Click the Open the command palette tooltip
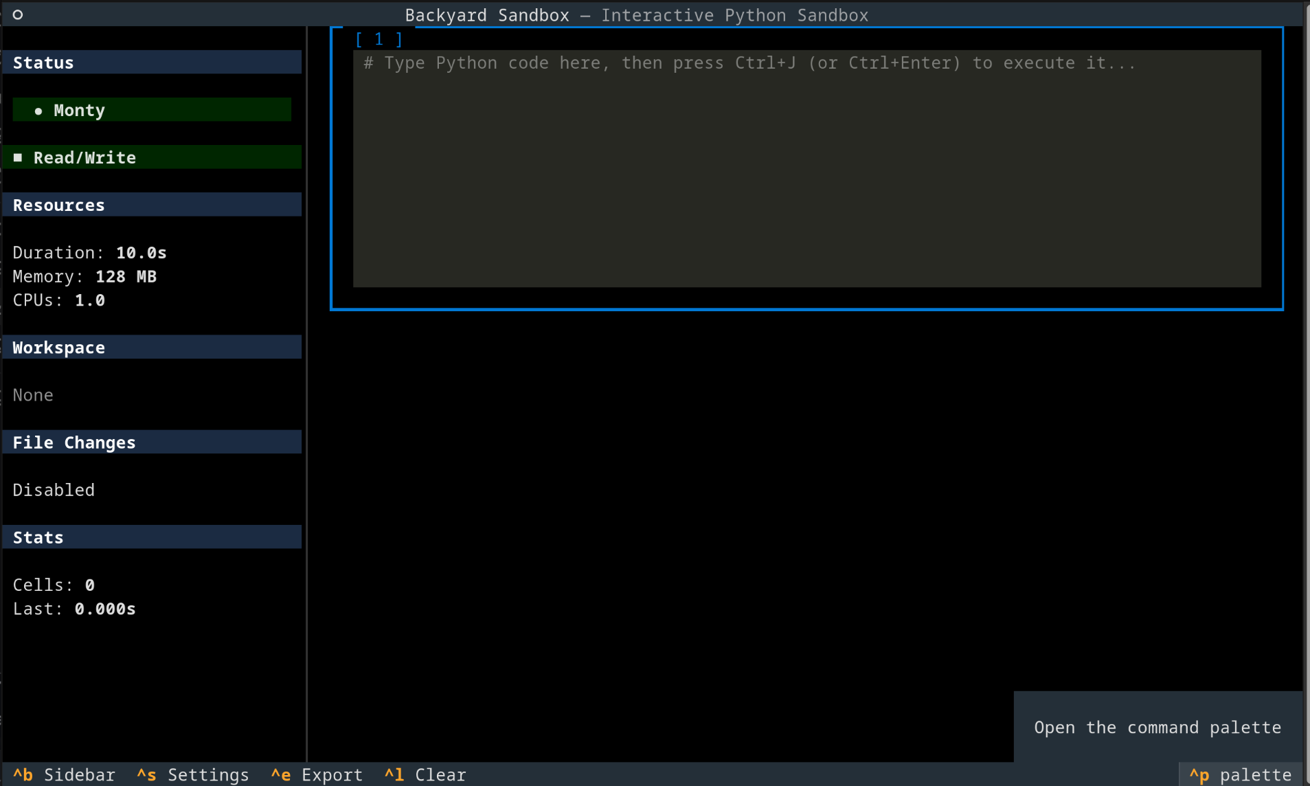Viewport: 1310px width, 786px height. pos(1158,727)
